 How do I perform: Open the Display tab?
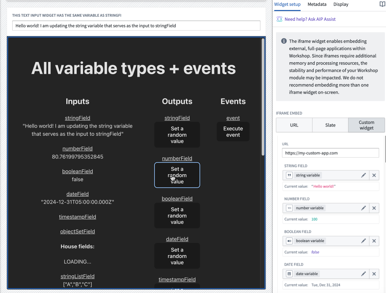[x=340, y=4]
